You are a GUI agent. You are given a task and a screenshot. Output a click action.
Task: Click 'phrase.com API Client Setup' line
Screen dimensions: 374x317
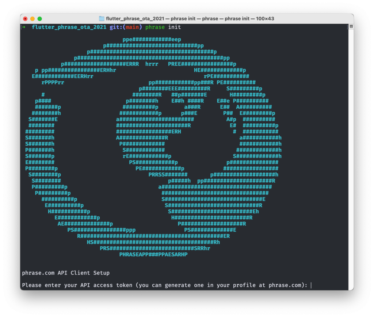click(x=66, y=273)
